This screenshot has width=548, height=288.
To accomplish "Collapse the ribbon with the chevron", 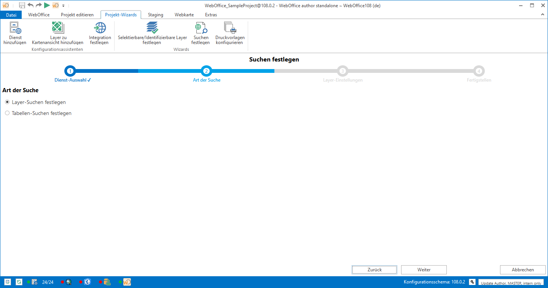I will tap(543, 14).
